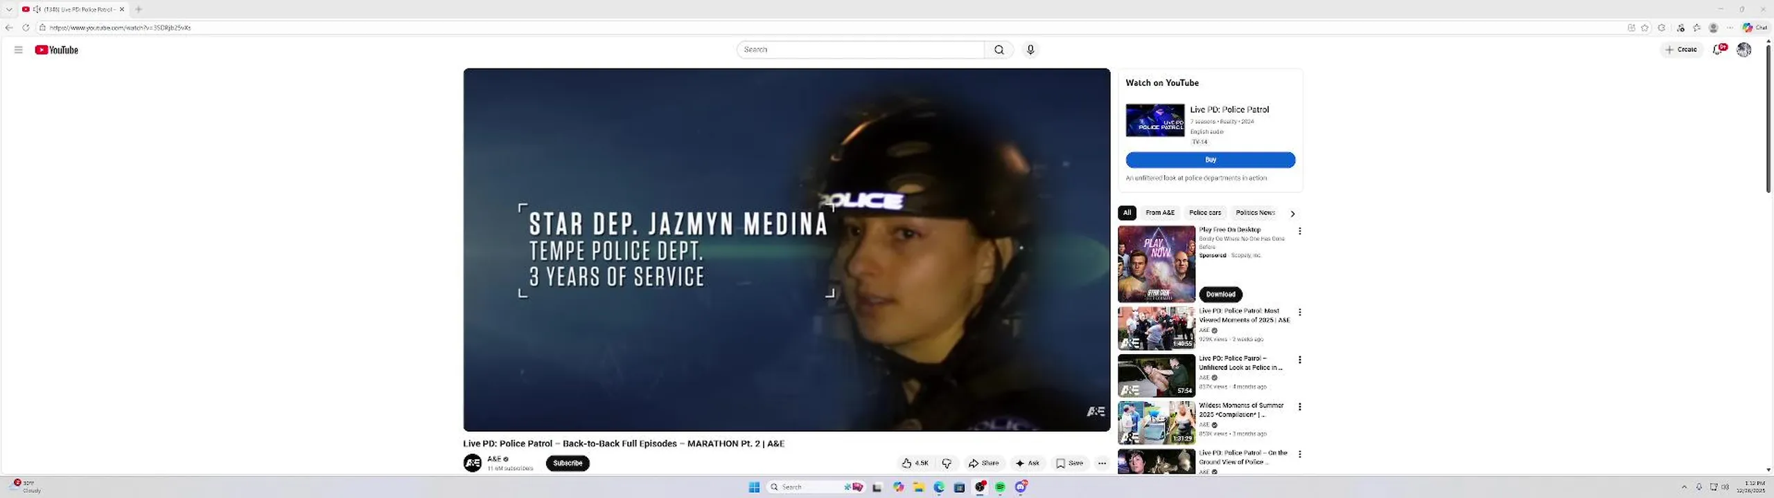Open Copilot Chat in the browser

(x=1755, y=28)
